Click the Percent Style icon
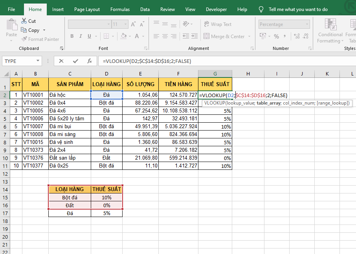Screen dimensions: 356x254 point(276,37)
